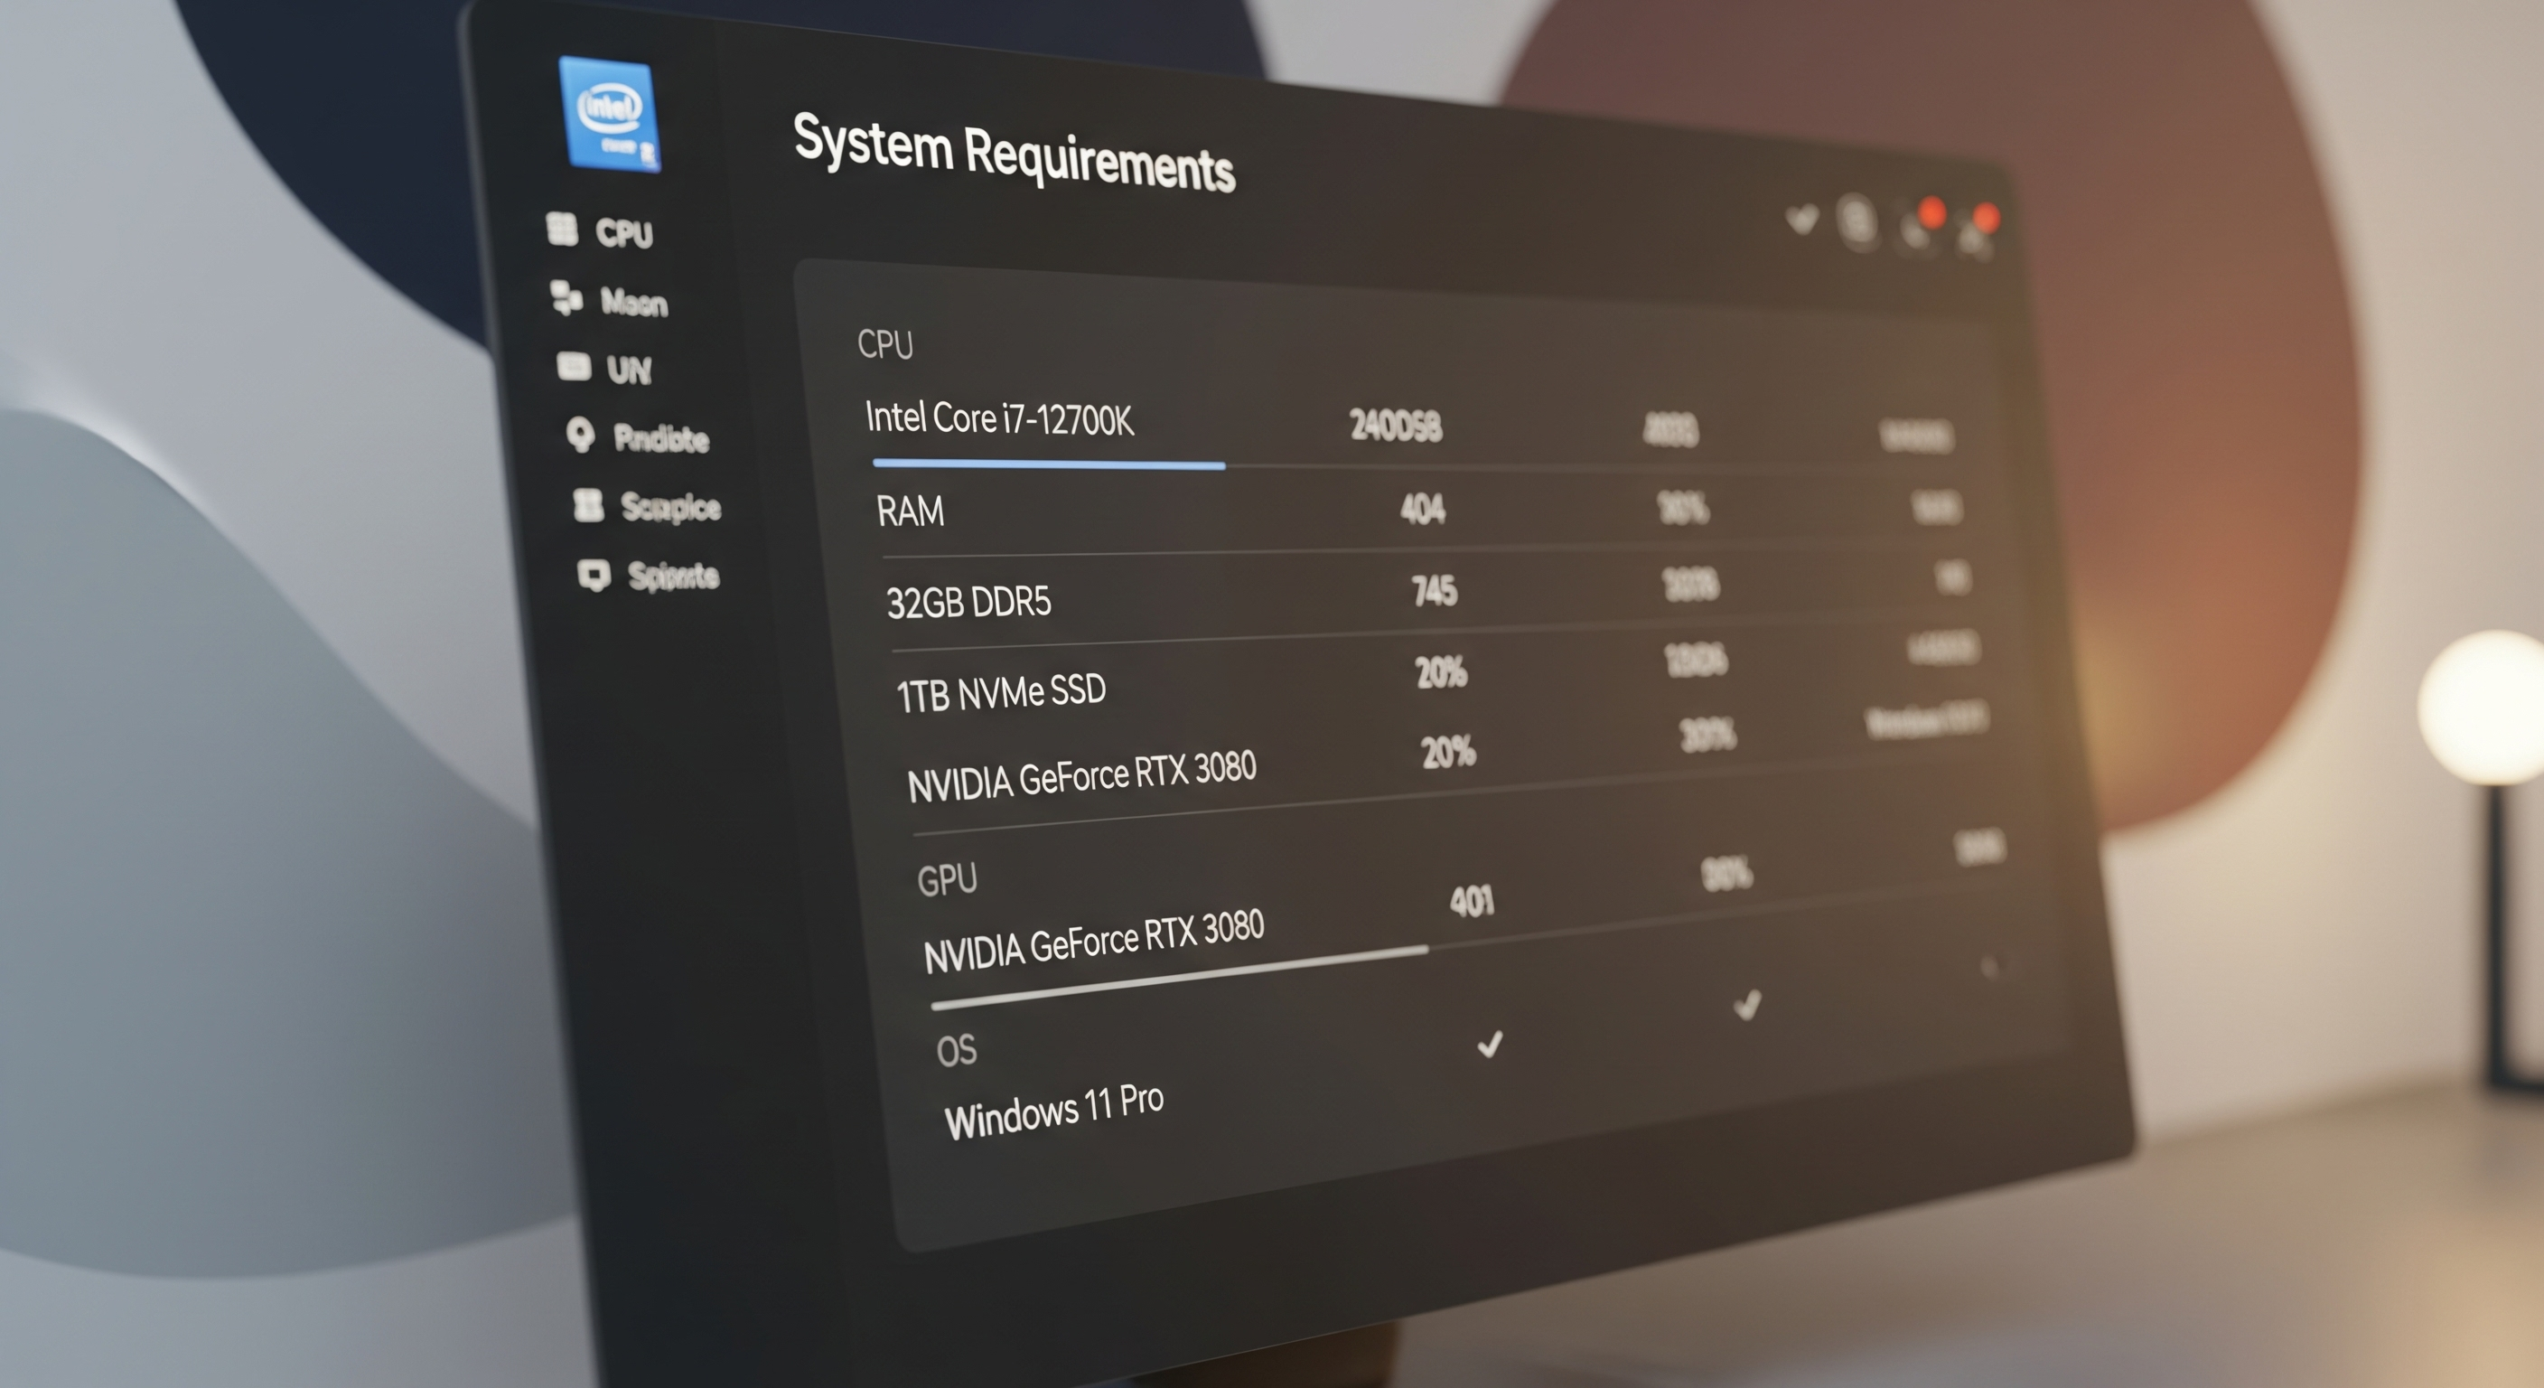Click the 32GB DDR5 row label
The width and height of the screenshot is (2544, 1388).
pos(968,602)
